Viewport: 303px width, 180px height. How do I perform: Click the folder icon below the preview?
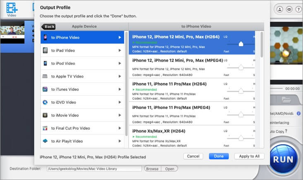[286, 100]
